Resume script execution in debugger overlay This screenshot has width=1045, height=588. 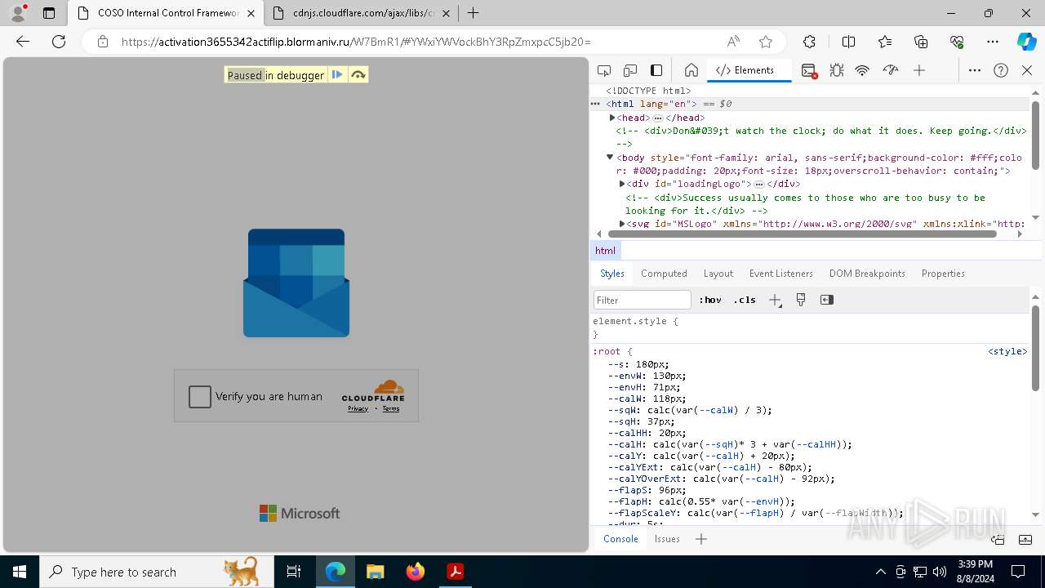tap(337, 75)
